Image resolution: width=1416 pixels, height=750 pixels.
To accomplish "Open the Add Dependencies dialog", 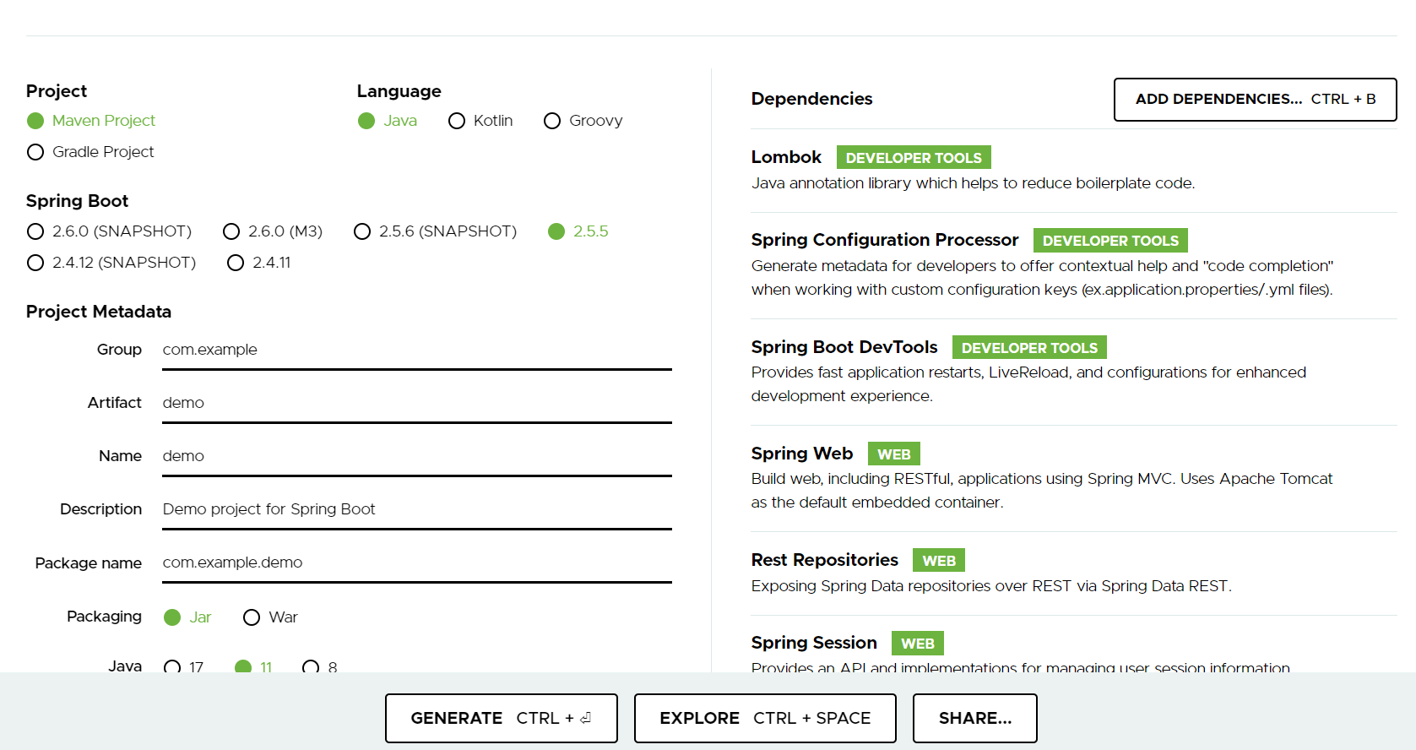I will [1256, 100].
